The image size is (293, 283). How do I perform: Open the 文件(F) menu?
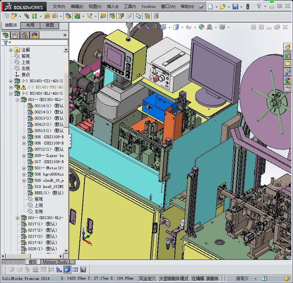tap(59, 7)
